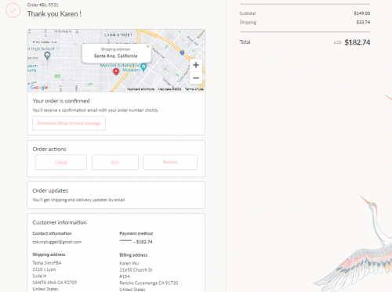Click the payment amount - $182.74
Screen dimensions: 392x292
pyautogui.click(x=143, y=242)
